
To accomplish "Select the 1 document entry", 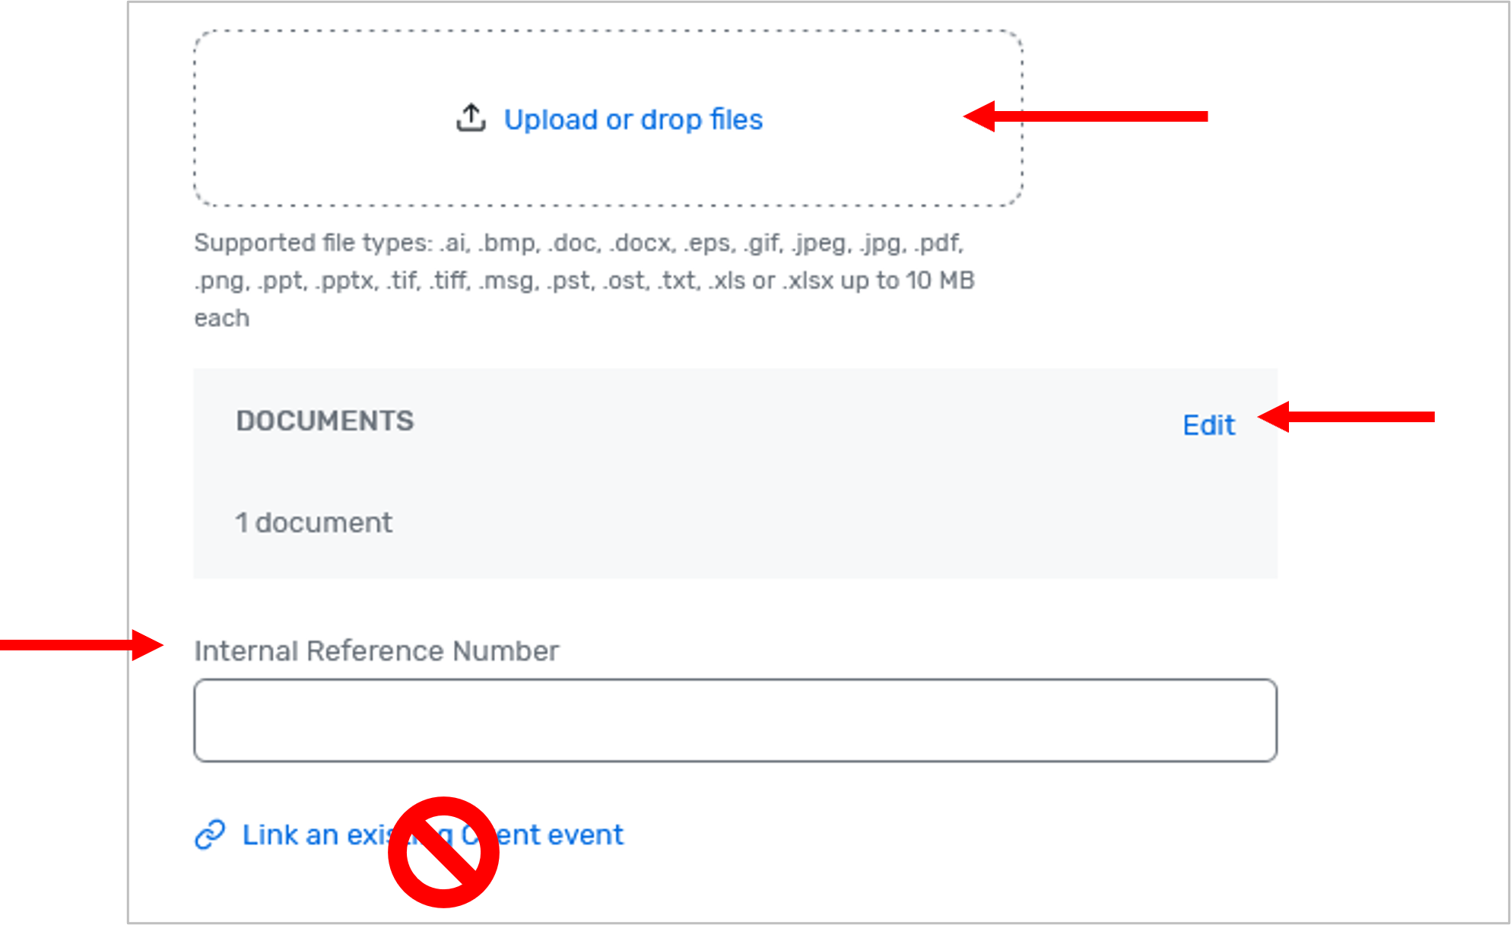I will point(314,522).
